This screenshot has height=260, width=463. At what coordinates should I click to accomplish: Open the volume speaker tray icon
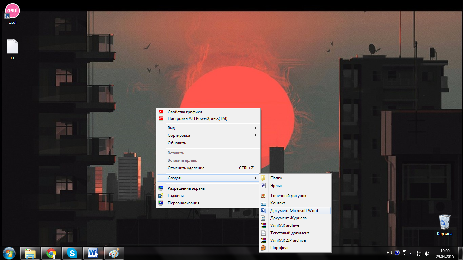click(427, 254)
